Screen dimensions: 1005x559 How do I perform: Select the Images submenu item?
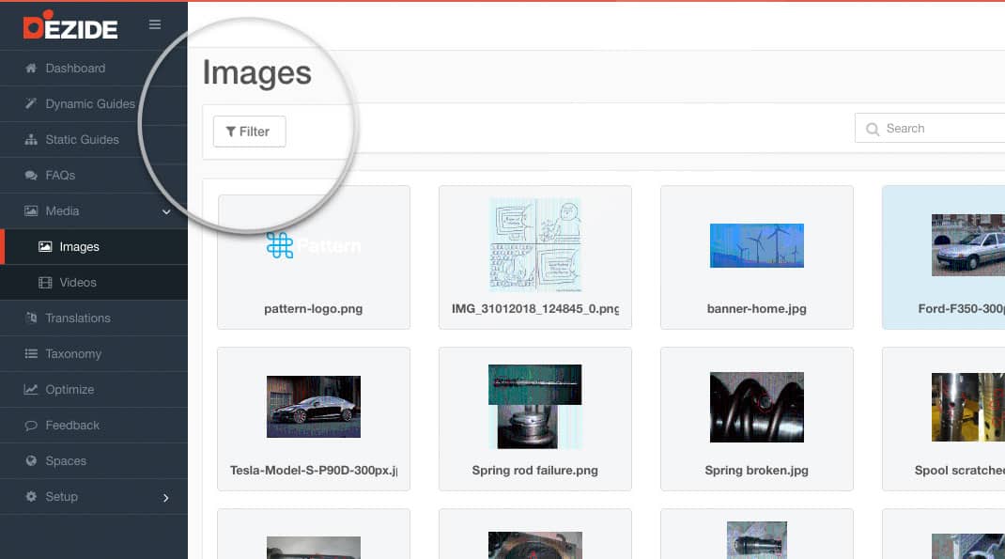point(94,247)
